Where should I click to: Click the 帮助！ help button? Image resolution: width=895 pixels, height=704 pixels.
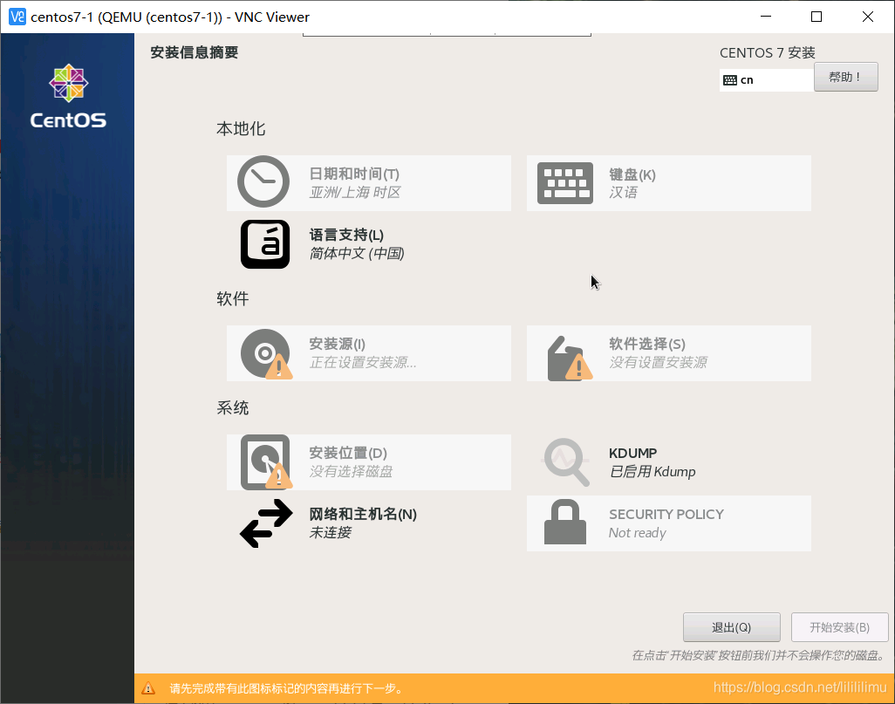(845, 77)
